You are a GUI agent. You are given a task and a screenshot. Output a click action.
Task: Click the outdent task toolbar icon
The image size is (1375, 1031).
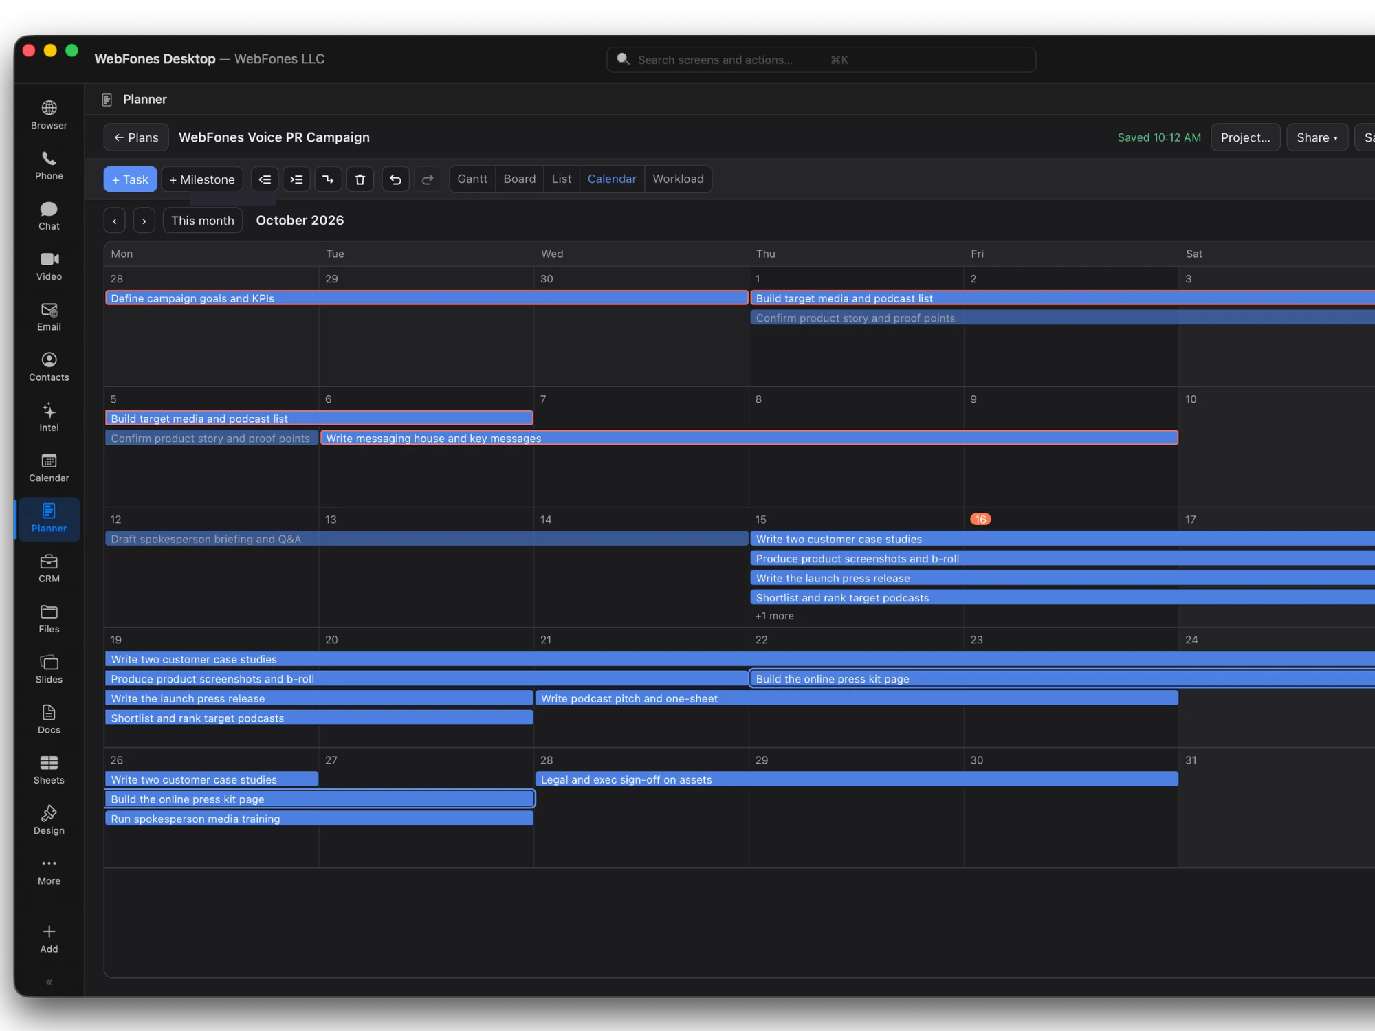[x=265, y=179]
